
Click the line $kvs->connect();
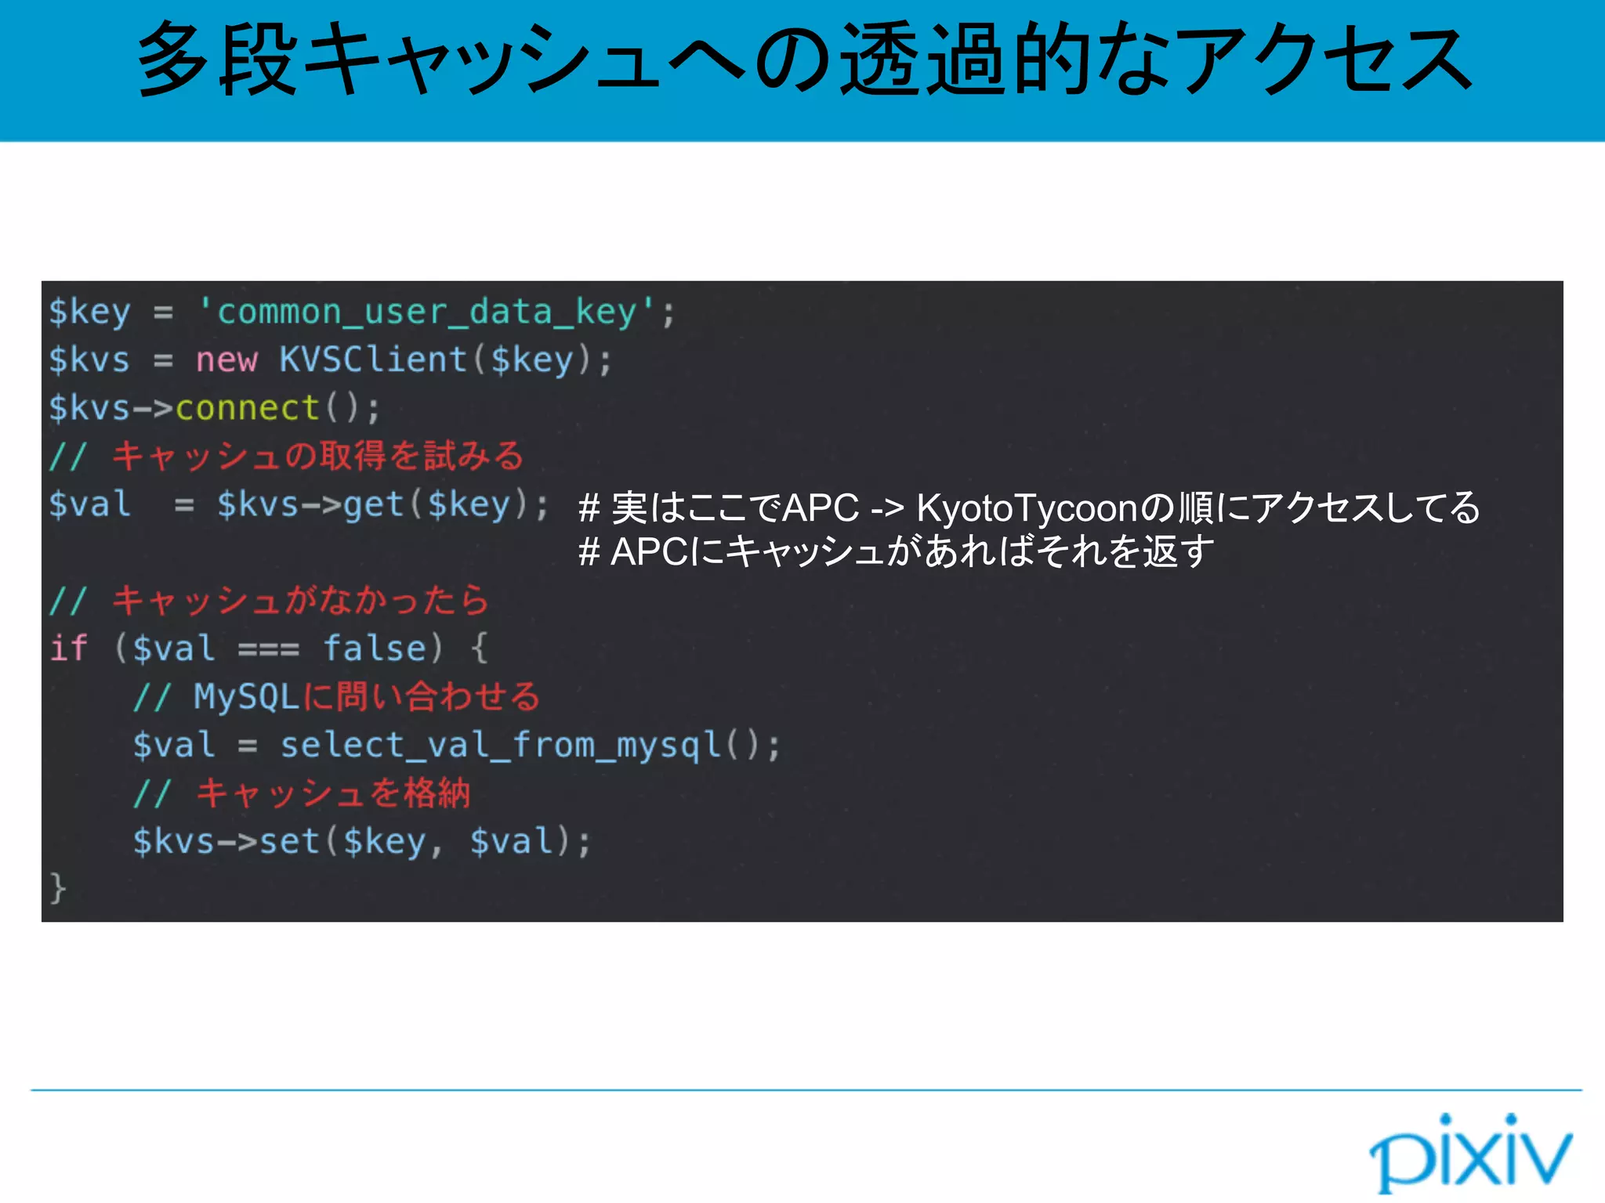coord(215,408)
